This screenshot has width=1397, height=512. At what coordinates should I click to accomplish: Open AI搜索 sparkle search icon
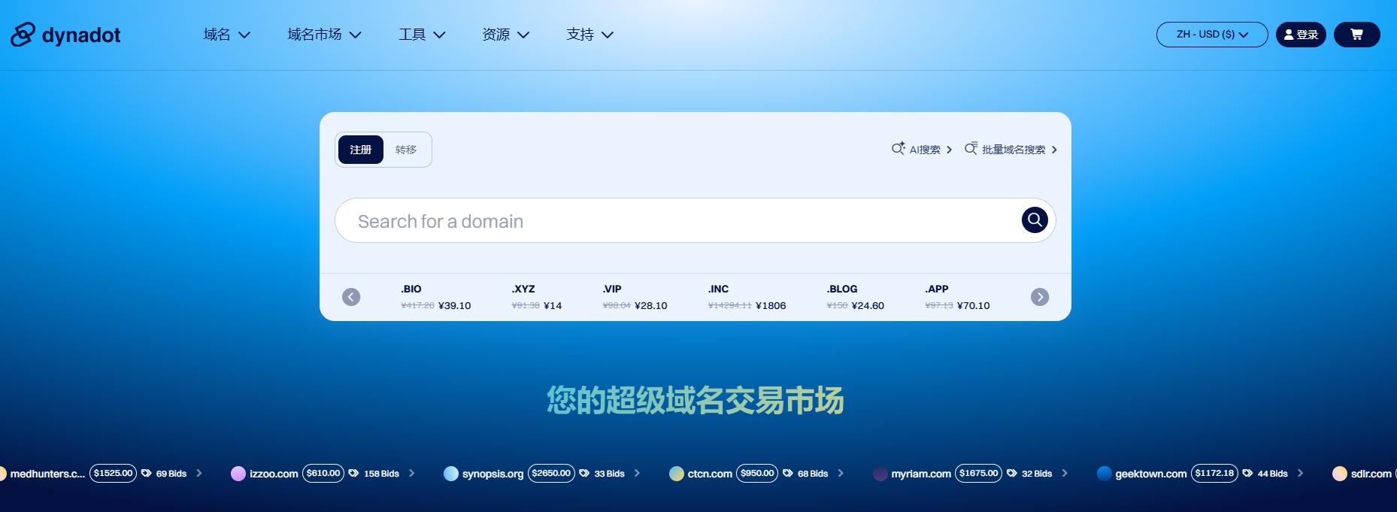[x=899, y=149]
